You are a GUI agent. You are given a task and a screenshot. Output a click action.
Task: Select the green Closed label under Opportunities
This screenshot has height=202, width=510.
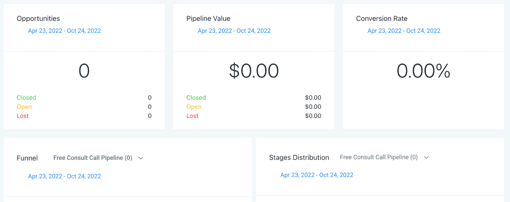26,98
